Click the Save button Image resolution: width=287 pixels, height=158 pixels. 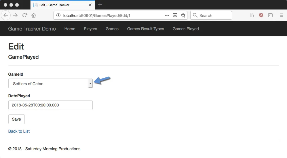click(16, 119)
